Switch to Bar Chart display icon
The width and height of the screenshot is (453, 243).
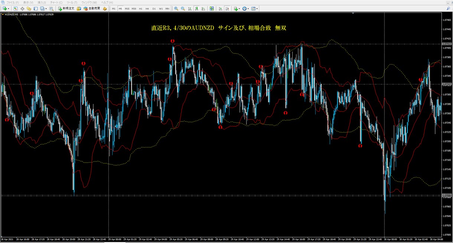(190, 8)
